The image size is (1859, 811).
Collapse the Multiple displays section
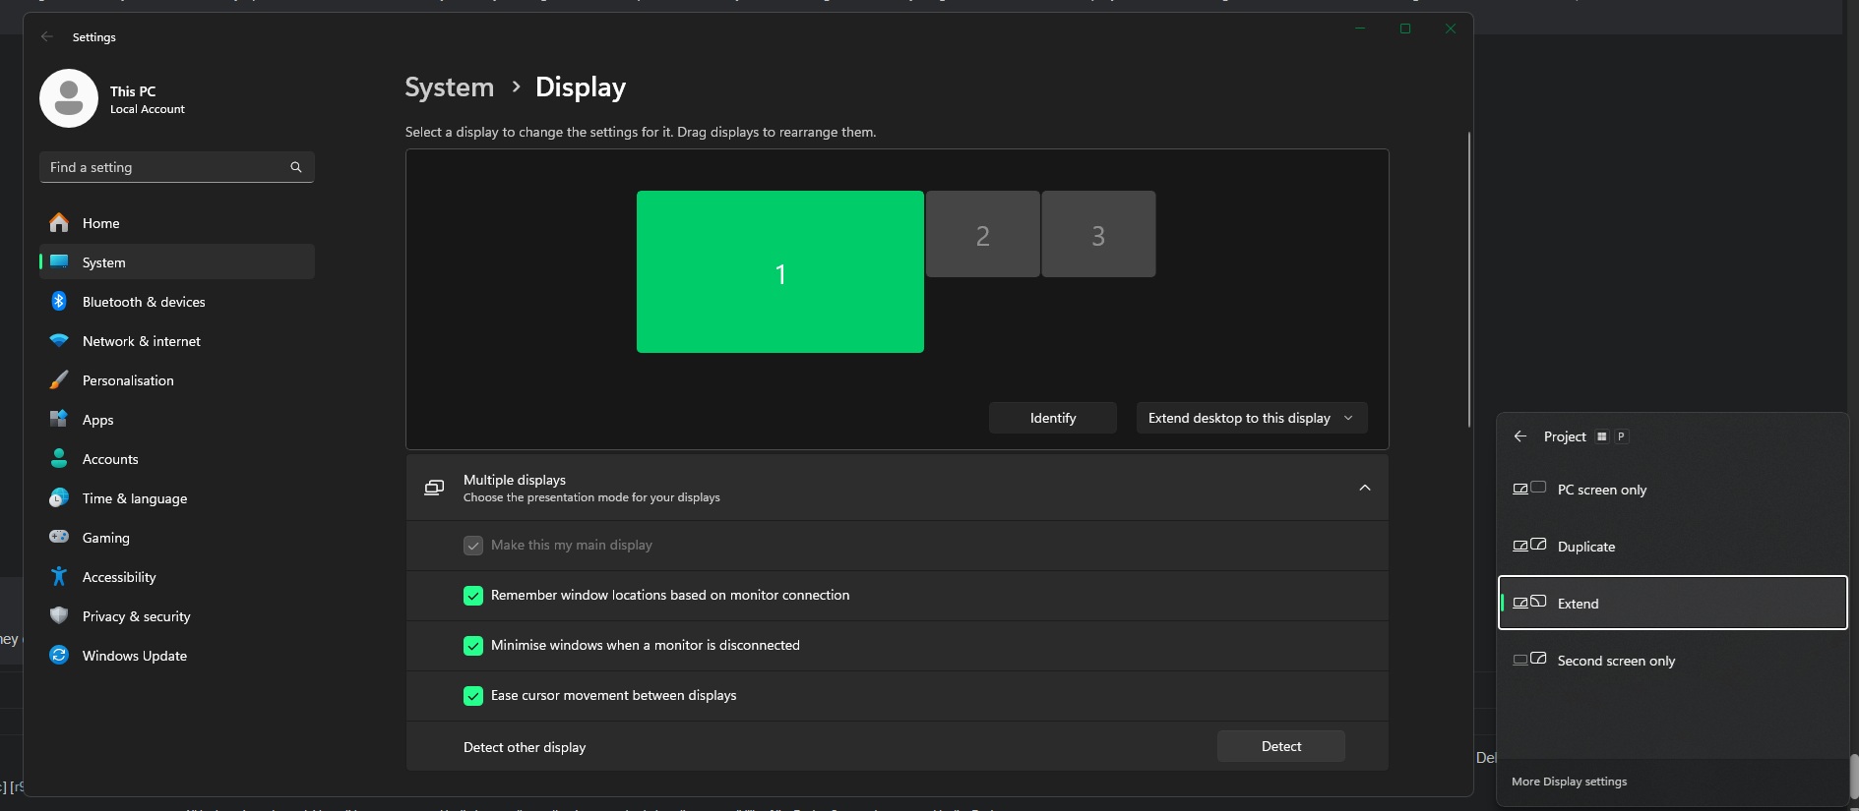(1365, 488)
